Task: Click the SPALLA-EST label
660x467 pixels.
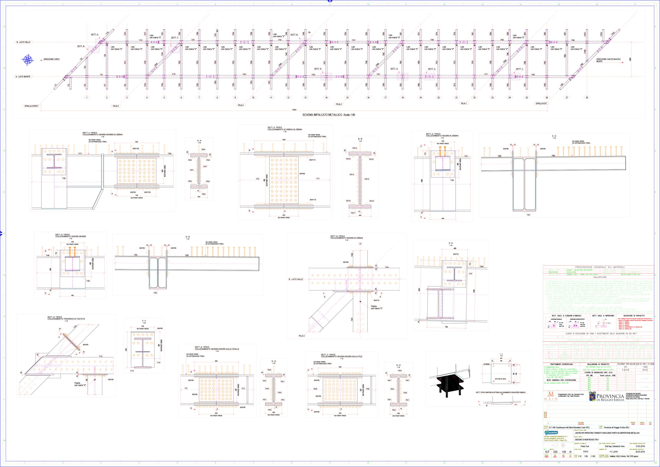Action: click(541, 103)
